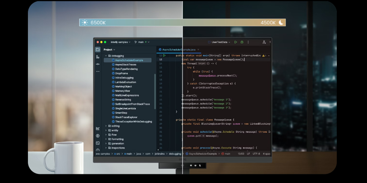The height and width of the screenshot is (183, 367).
Task: Run UserTestData with green play button
Action: [235, 42]
